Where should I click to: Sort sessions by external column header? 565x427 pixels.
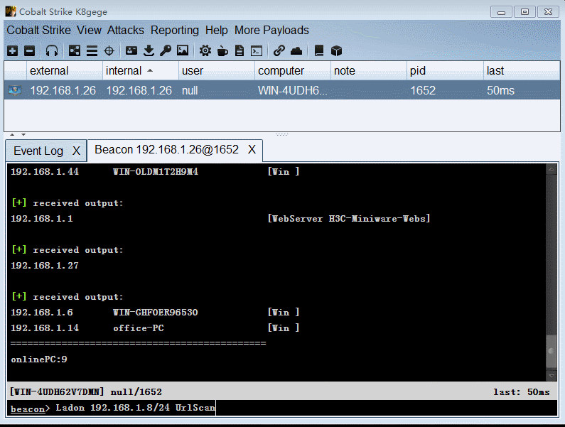[x=65, y=70]
